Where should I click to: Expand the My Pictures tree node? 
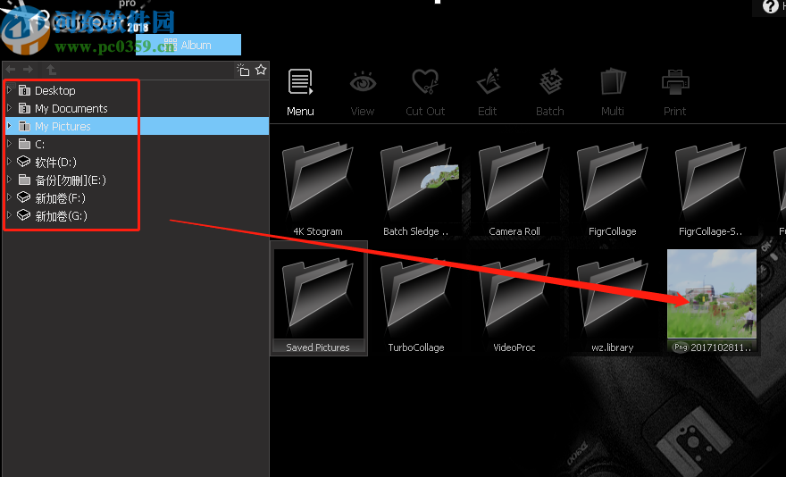(x=10, y=126)
